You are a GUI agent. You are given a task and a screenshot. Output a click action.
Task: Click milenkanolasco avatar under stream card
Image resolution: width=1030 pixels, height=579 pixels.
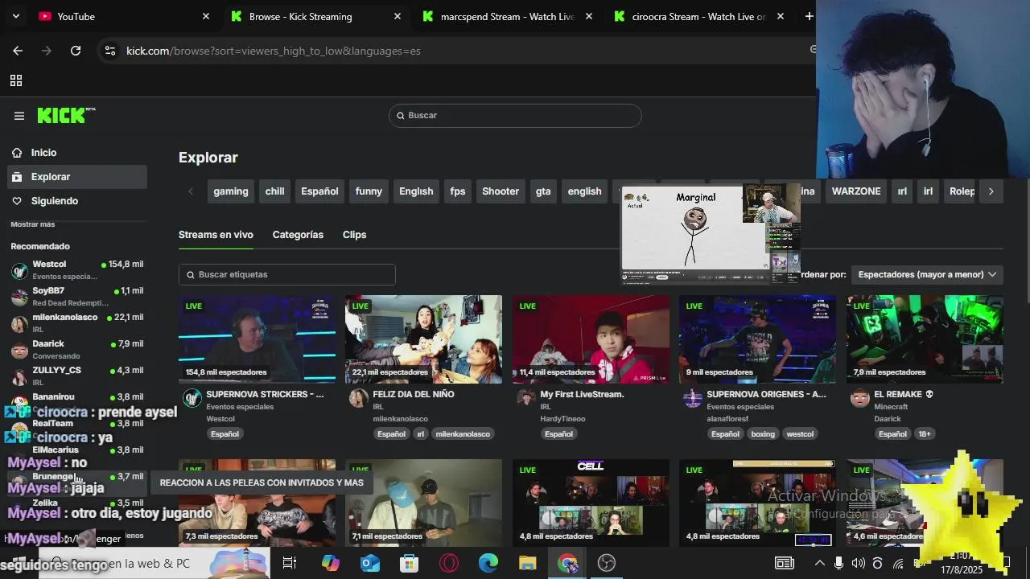coord(359,399)
